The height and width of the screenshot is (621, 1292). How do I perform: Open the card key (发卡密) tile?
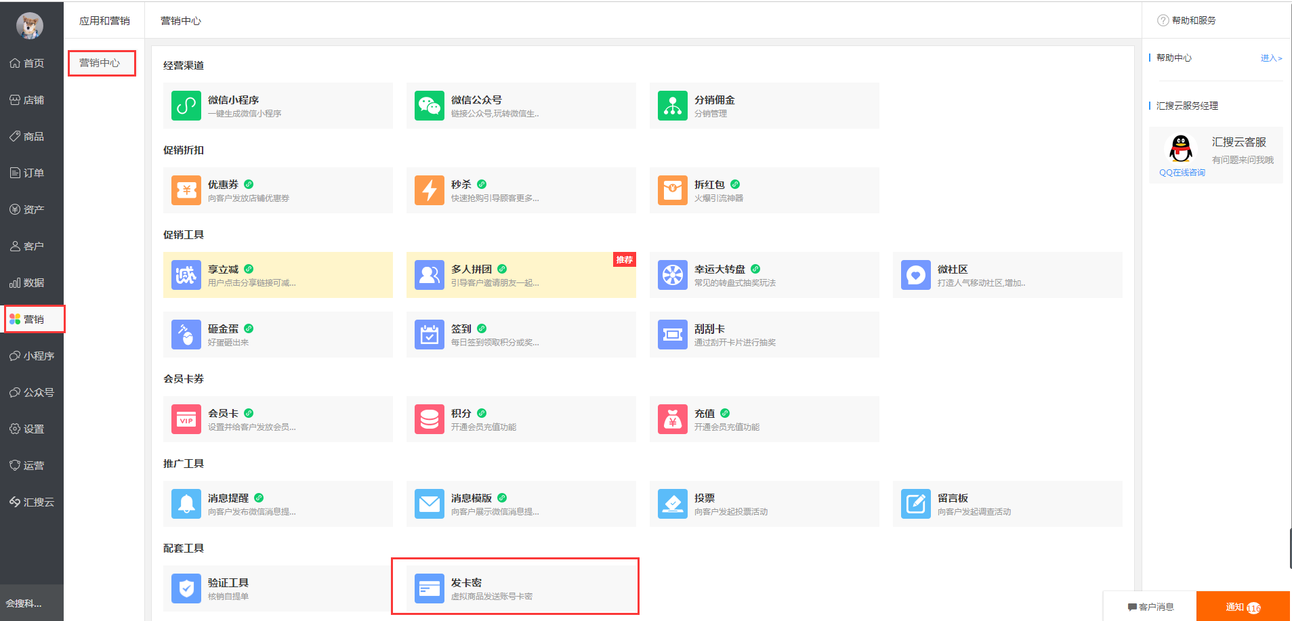[x=515, y=588]
